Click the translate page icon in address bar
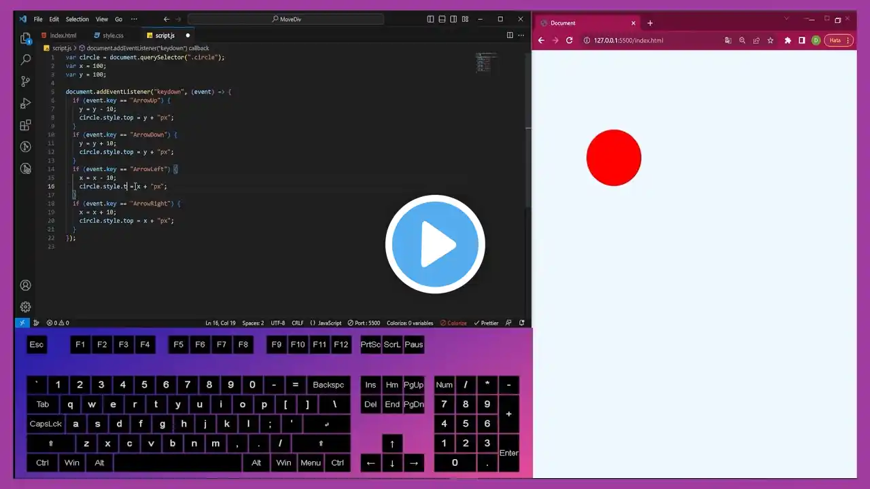The height and width of the screenshot is (489, 870). click(728, 40)
